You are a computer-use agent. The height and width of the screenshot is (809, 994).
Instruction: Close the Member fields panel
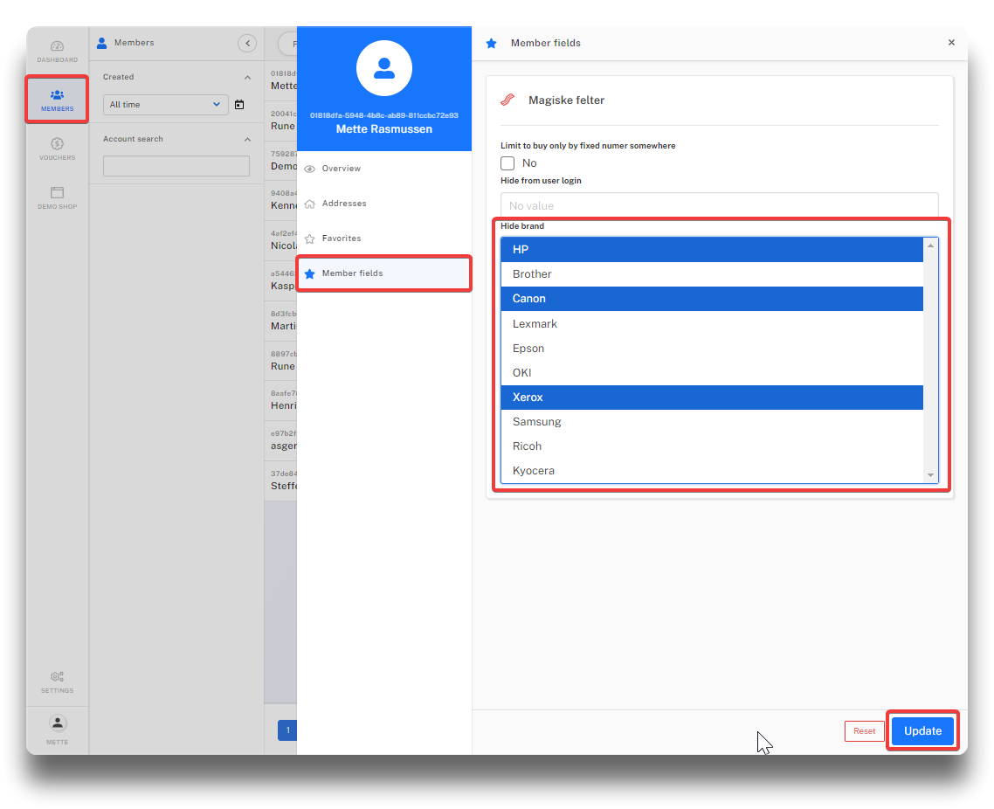pos(951,43)
